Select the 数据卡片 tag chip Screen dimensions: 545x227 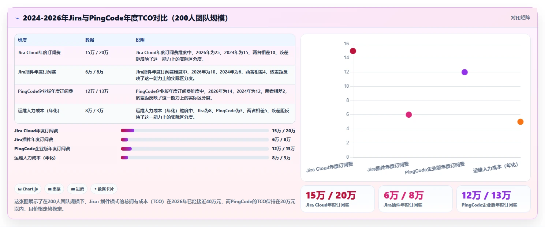[104, 189]
